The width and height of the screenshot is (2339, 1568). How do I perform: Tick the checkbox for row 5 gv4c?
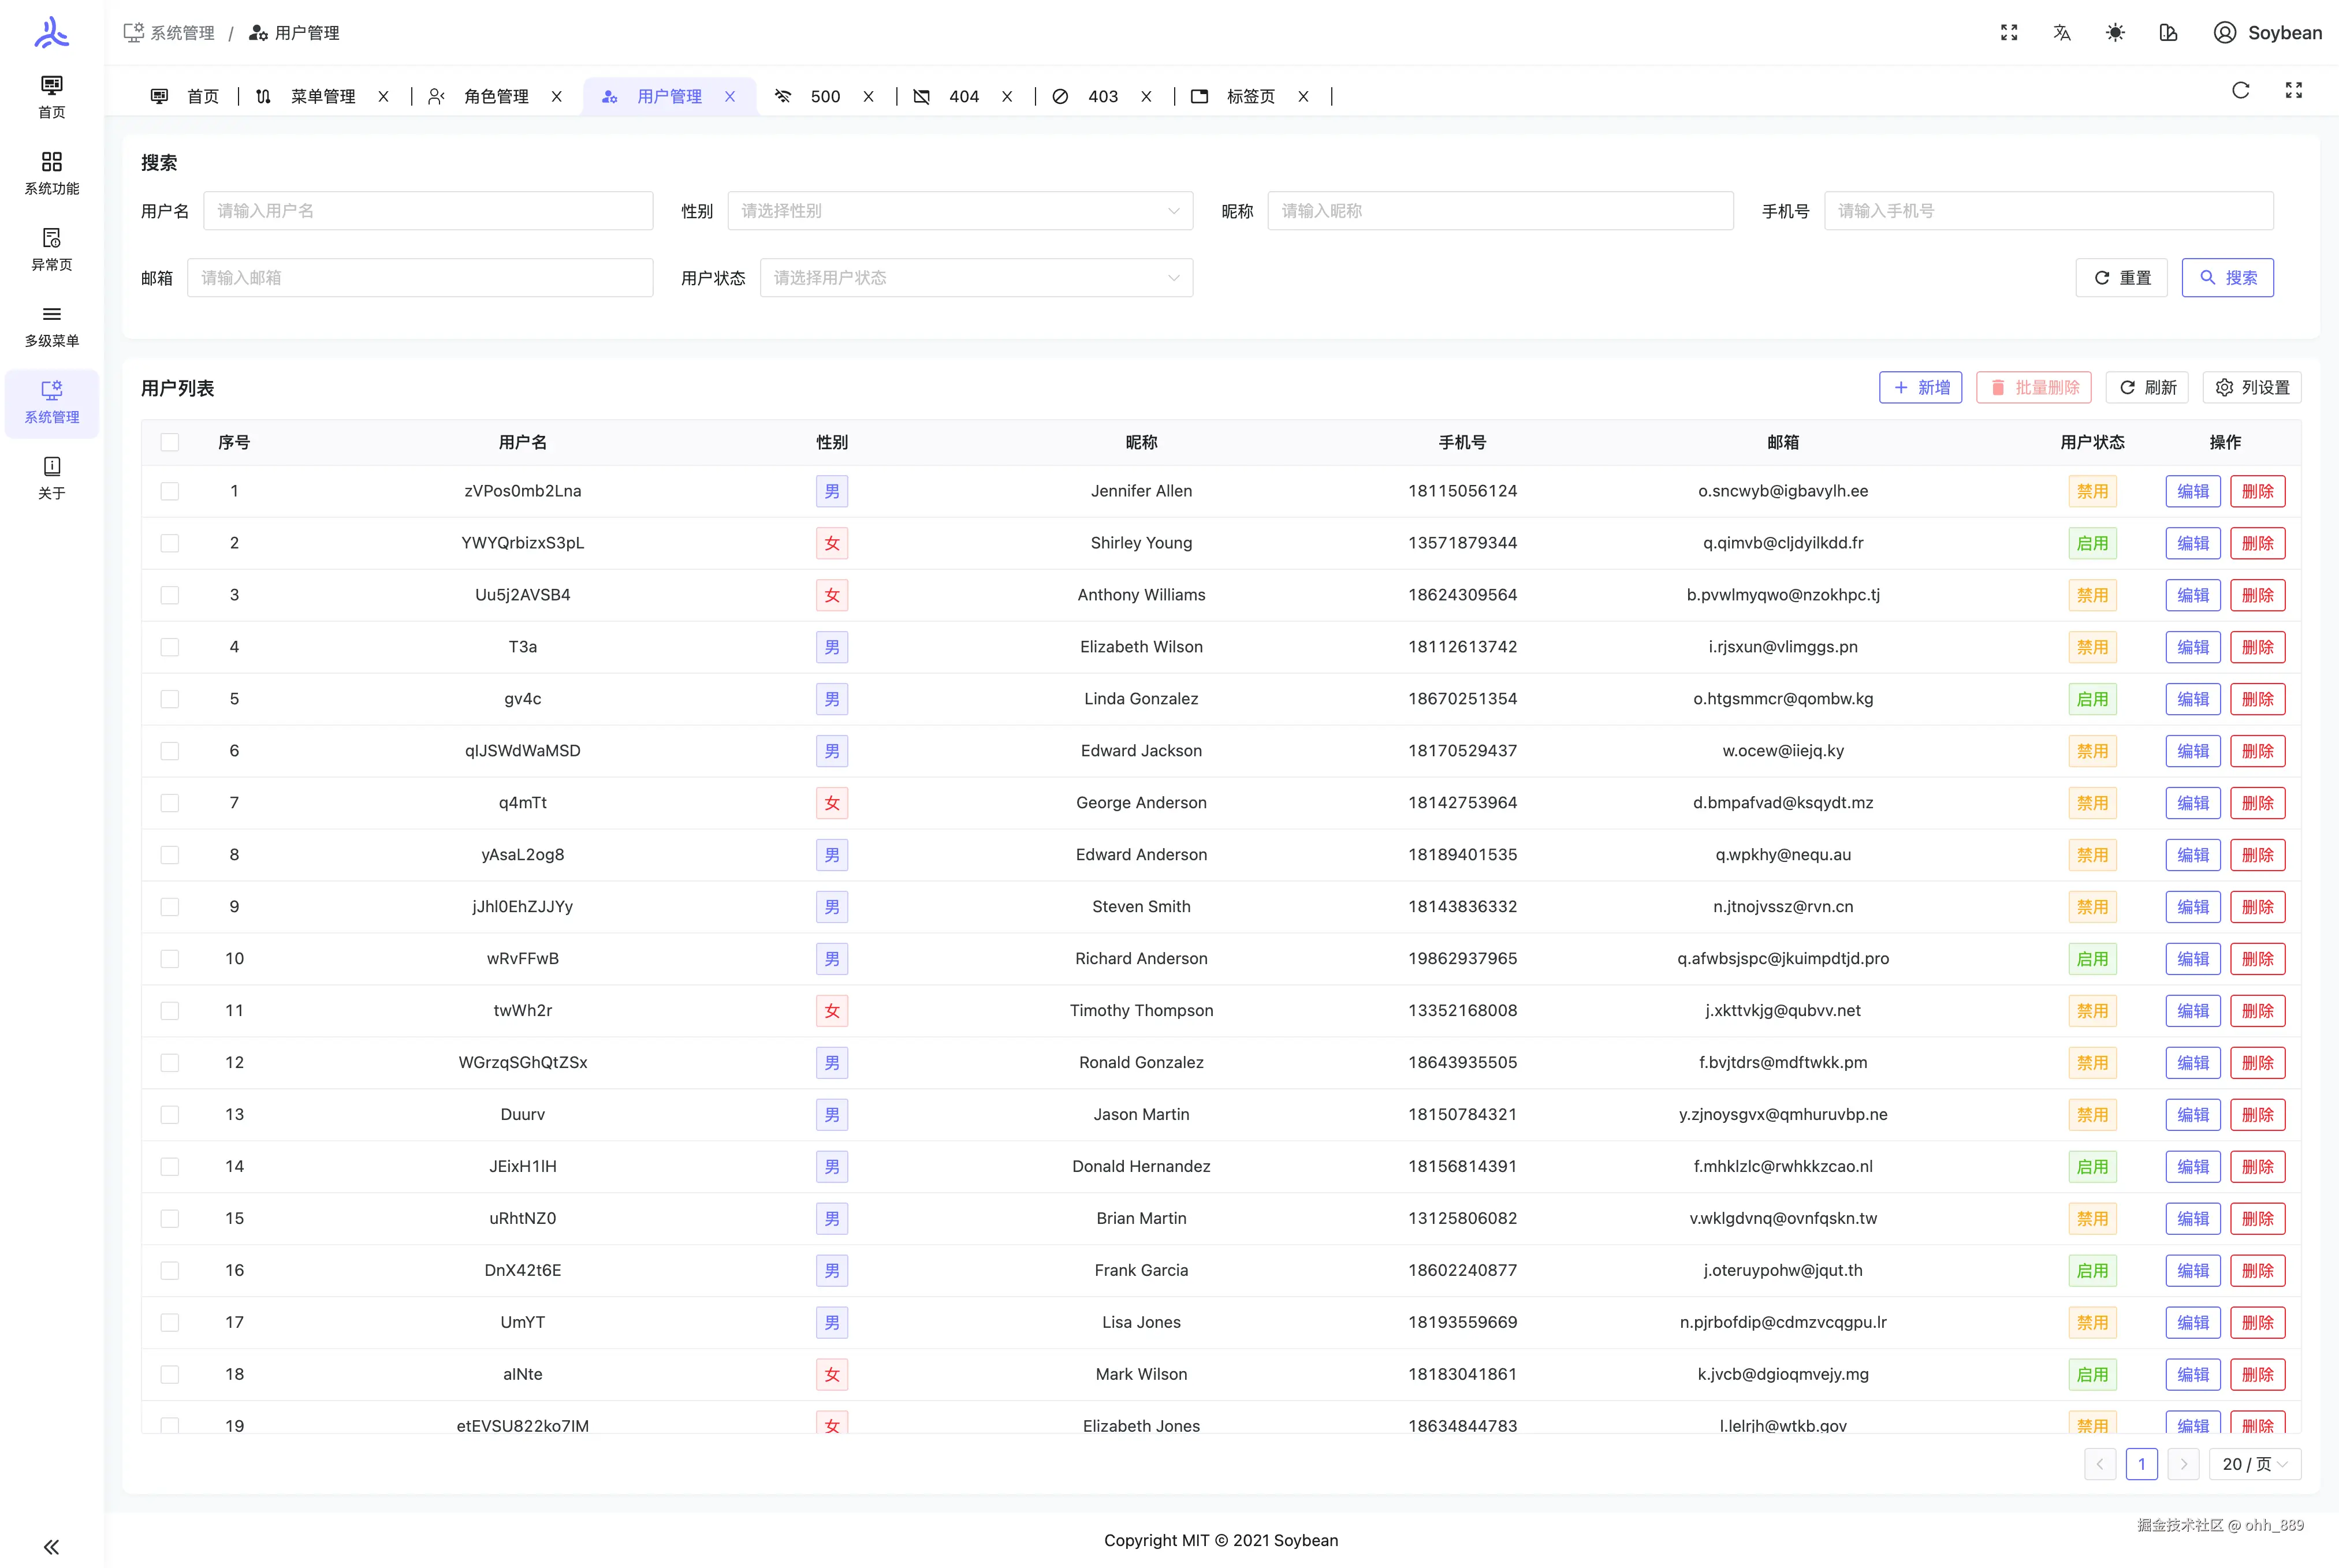point(170,699)
